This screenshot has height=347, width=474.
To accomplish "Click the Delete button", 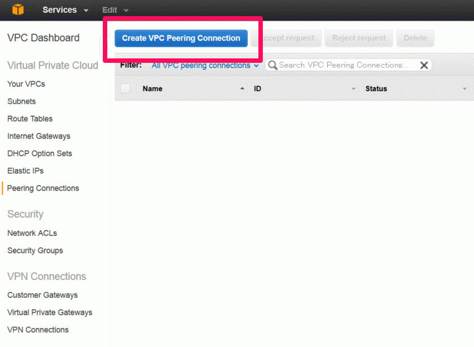I will coord(415,38).
